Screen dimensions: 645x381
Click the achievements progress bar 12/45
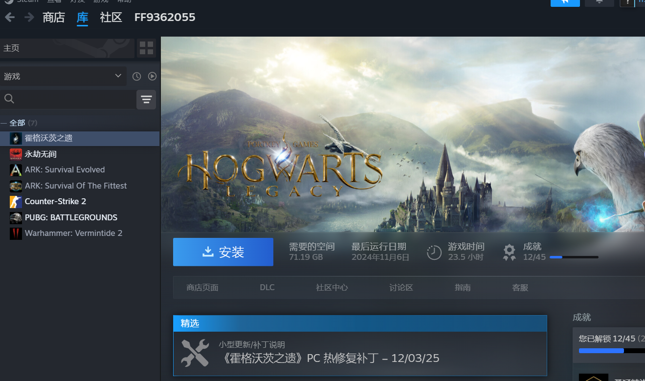574,257
